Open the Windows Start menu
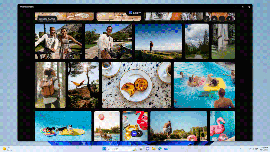This screenshot has width=270, height=152. pos(104,149)
